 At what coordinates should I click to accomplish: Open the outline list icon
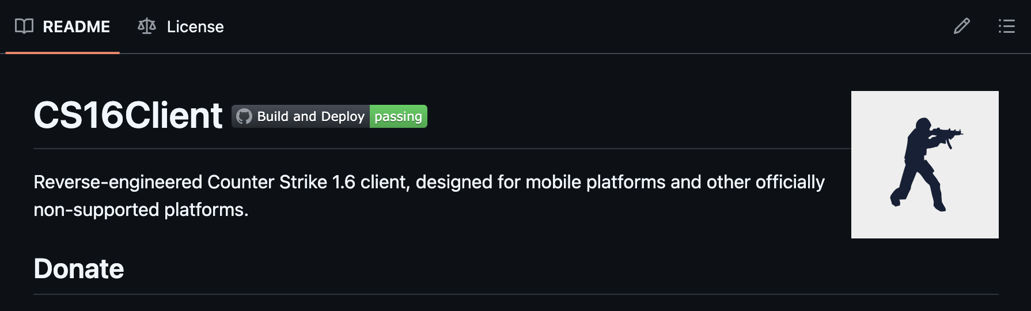[1006, 26]
